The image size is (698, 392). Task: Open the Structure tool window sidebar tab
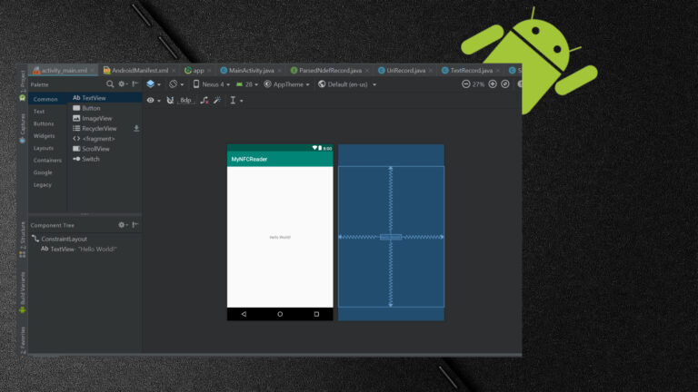[x=23, y=240]
